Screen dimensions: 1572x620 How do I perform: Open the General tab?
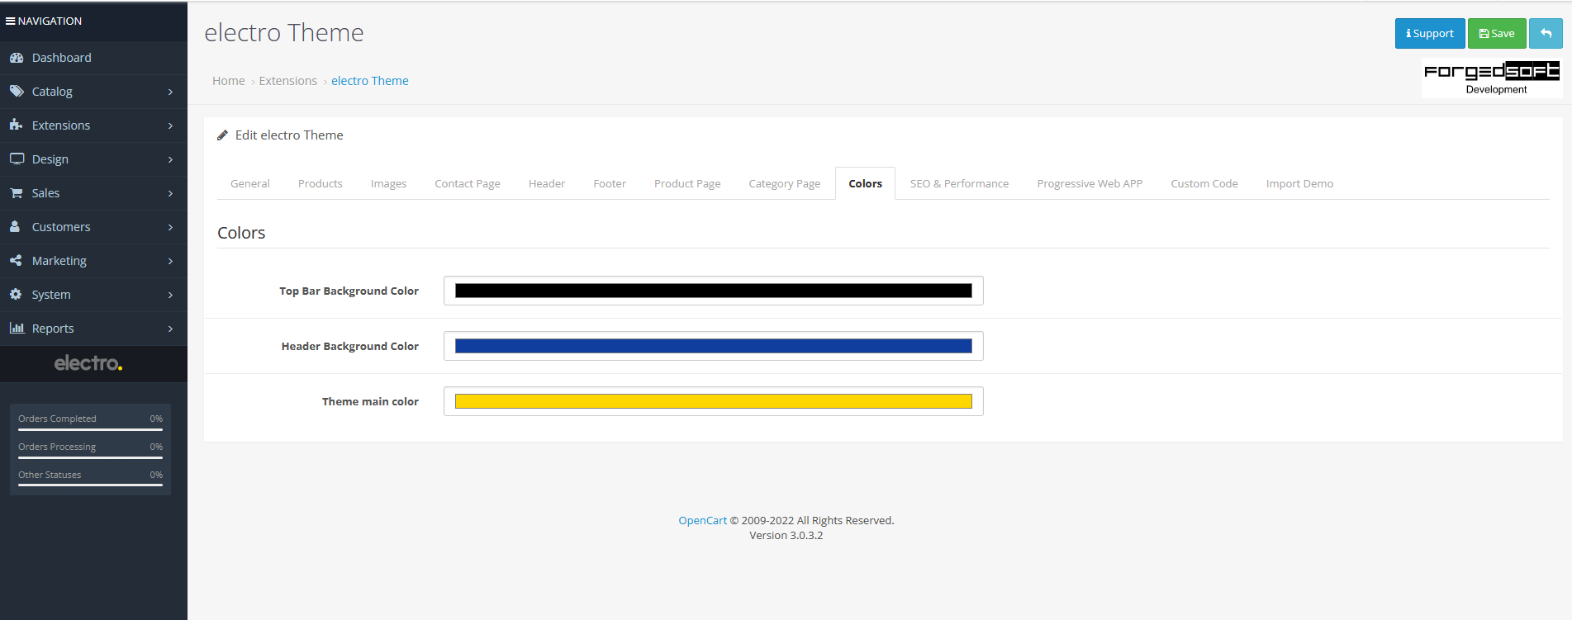pyautogui.click(x=250, y=183)
